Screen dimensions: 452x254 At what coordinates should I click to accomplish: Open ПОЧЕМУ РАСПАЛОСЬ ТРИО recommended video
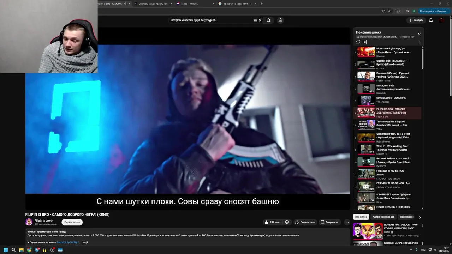click(386, 231)
